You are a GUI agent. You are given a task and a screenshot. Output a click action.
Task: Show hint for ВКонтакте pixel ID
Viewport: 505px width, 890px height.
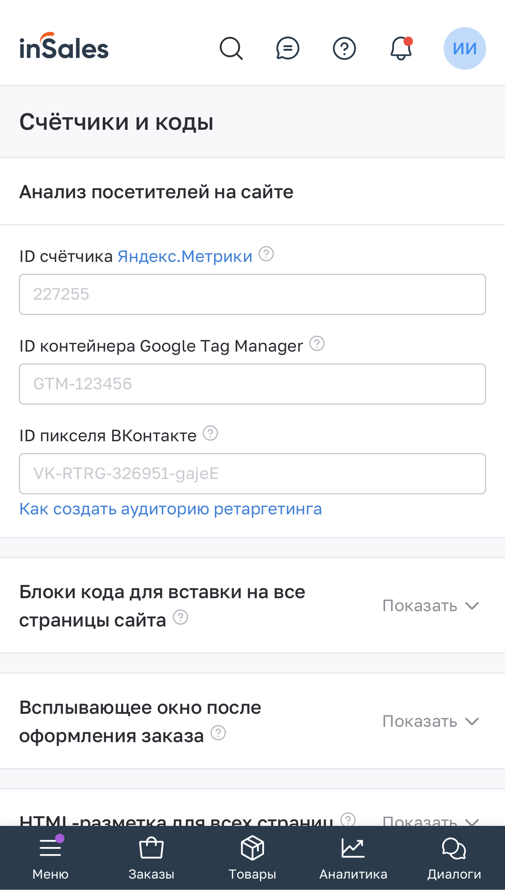point(210,433)
